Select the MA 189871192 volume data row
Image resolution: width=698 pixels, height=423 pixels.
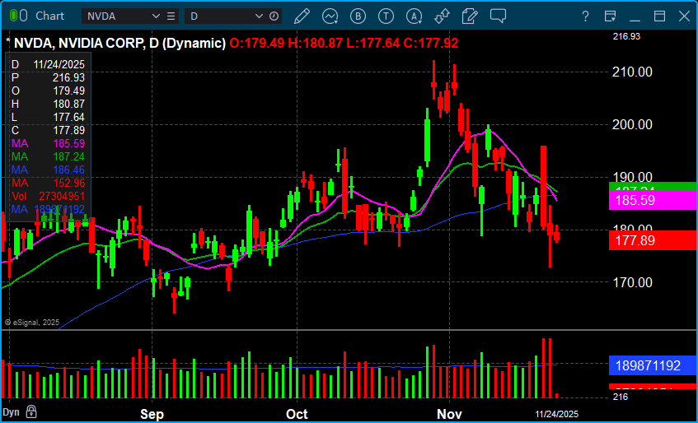point(48,209)
